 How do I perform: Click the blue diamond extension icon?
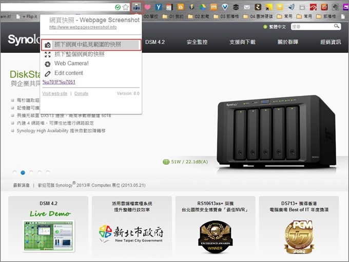(225, 7)
